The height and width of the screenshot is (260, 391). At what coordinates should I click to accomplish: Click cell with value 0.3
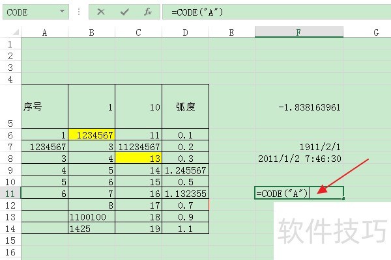(x=185, y=158)
